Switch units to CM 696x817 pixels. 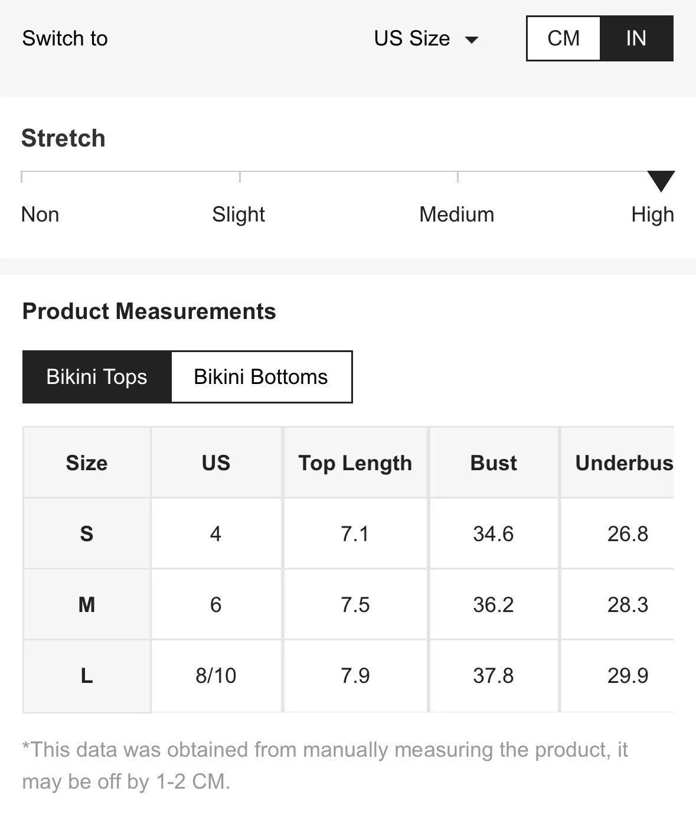pyautogui.click(x=564, y=38)
